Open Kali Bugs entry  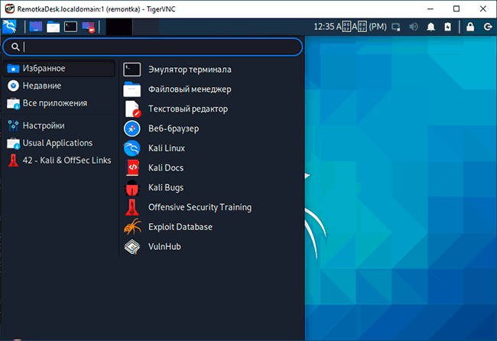point(212,187)
